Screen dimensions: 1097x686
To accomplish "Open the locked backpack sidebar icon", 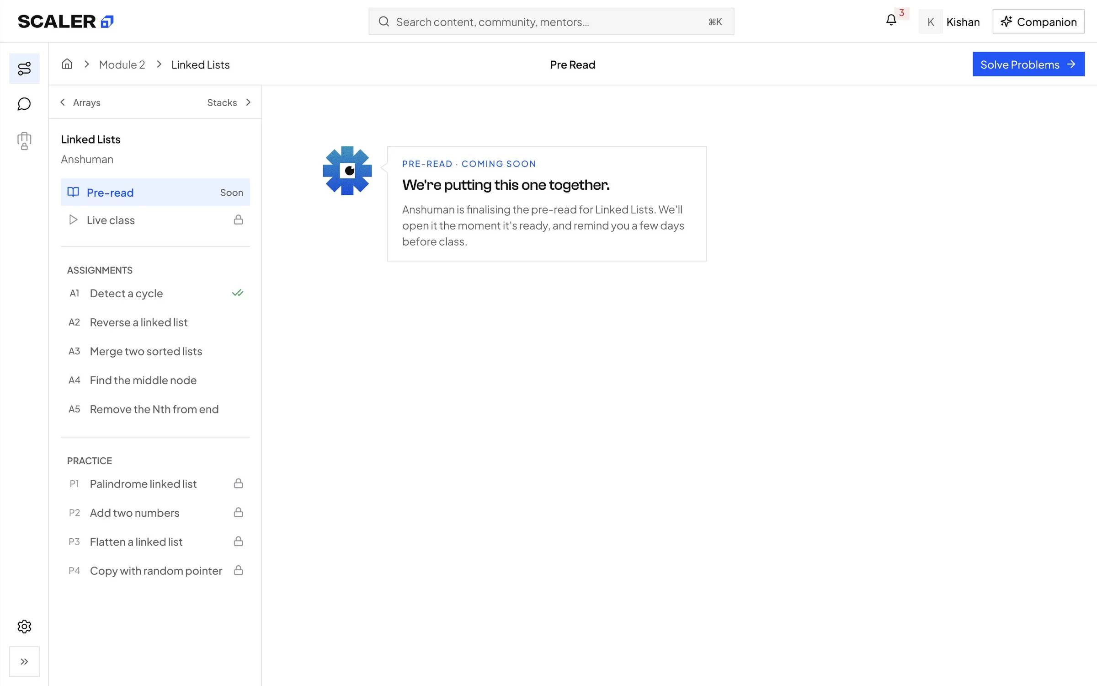I will 24,141.
